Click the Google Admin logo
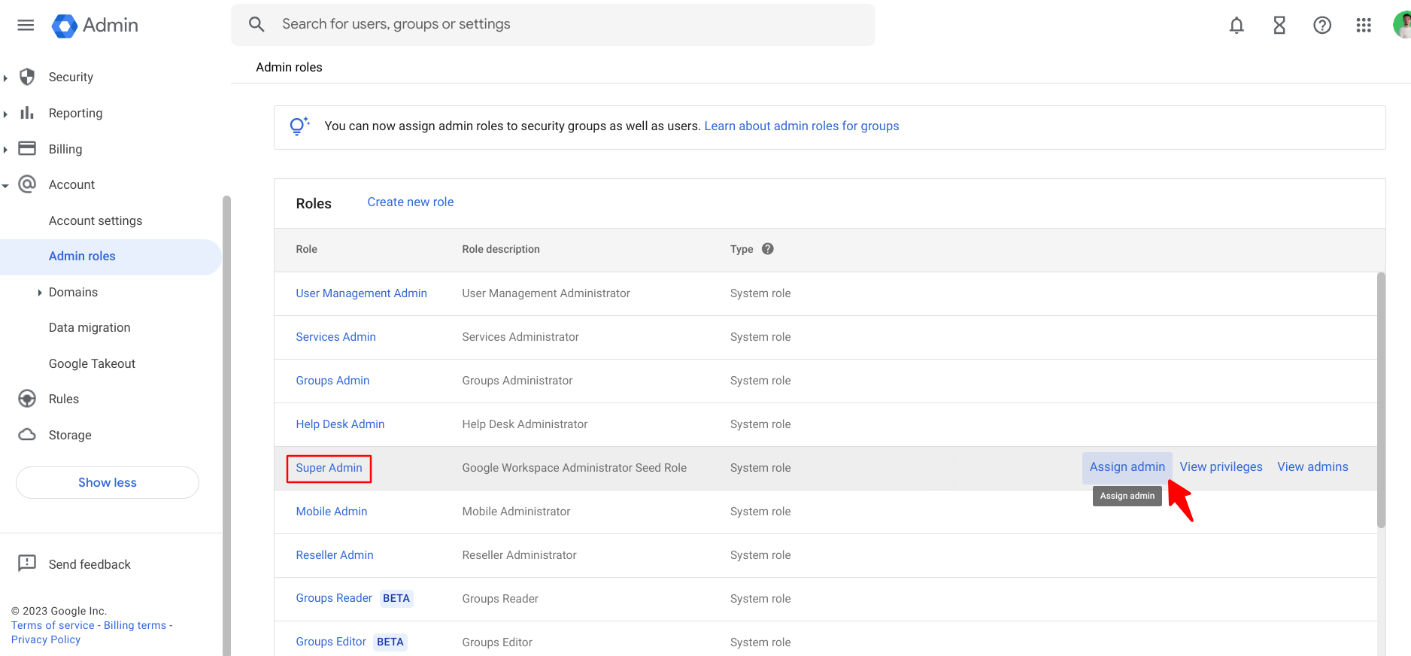The width and height of the screenshot is (1411, 656). [95, 25]
